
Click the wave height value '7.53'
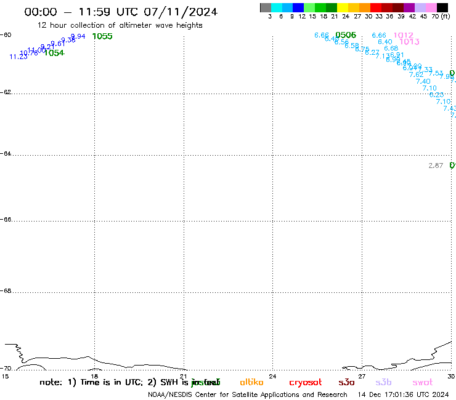[x=436, y=73]
